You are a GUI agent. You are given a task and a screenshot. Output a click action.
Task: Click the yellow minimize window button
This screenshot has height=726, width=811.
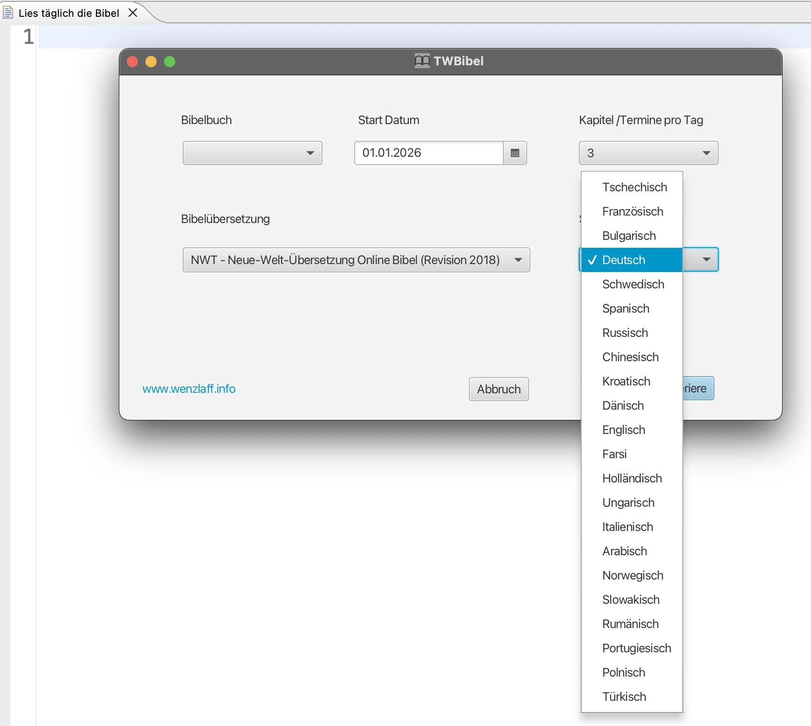(151, 62)
